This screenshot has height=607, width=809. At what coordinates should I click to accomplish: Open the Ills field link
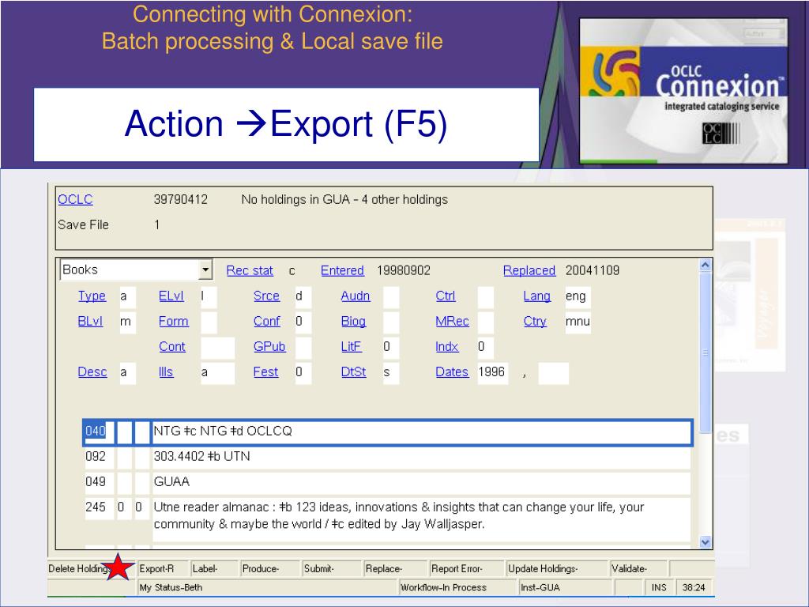166,371
